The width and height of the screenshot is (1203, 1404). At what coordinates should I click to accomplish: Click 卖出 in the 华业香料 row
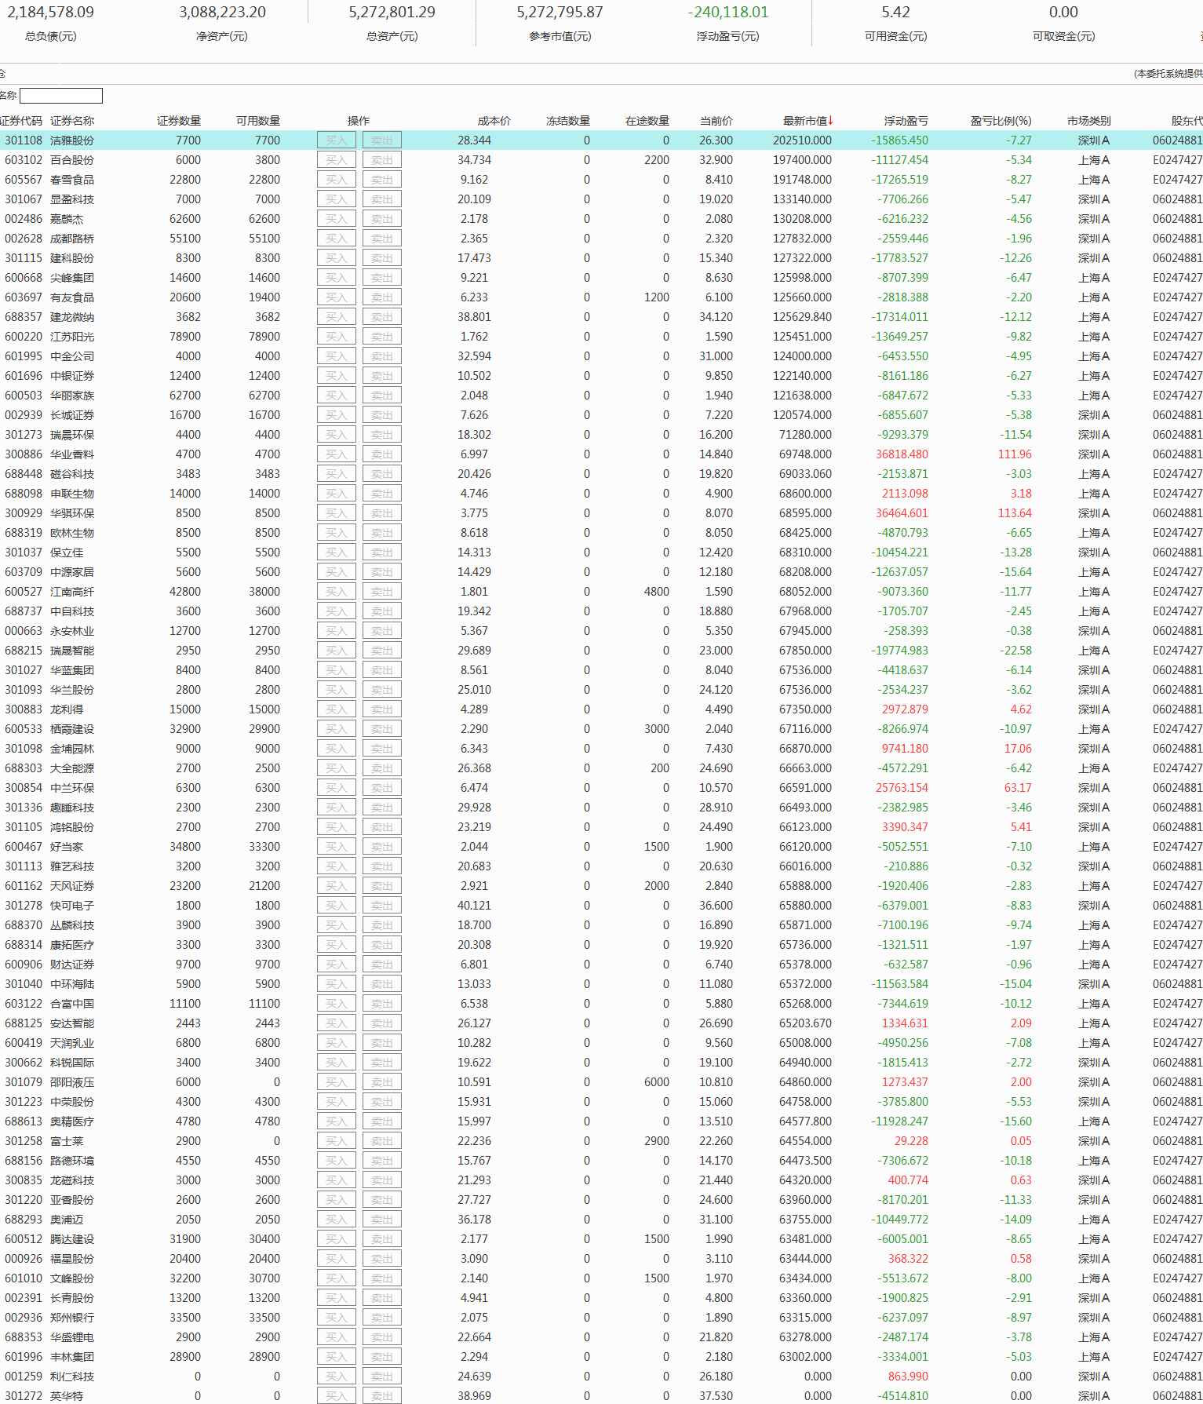point(382,454)
